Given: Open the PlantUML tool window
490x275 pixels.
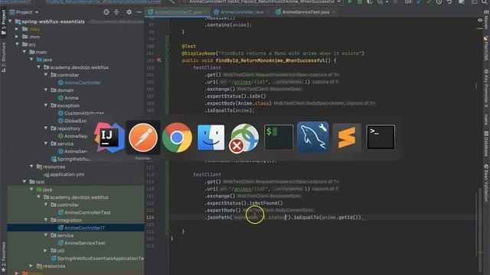Looking at the screenshot, I should tap(486, 49).
